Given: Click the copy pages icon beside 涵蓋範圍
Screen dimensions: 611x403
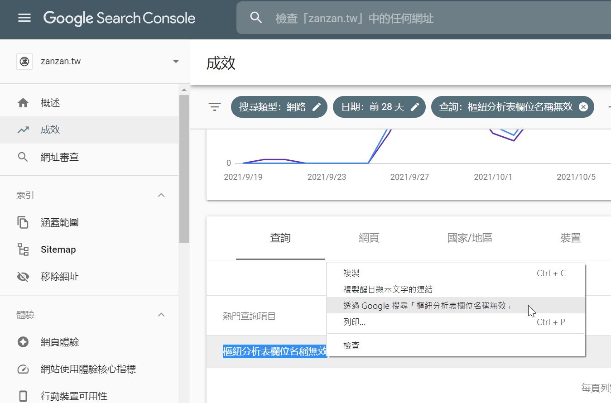Looking at the screenshot, I should [x=23, y=222].
